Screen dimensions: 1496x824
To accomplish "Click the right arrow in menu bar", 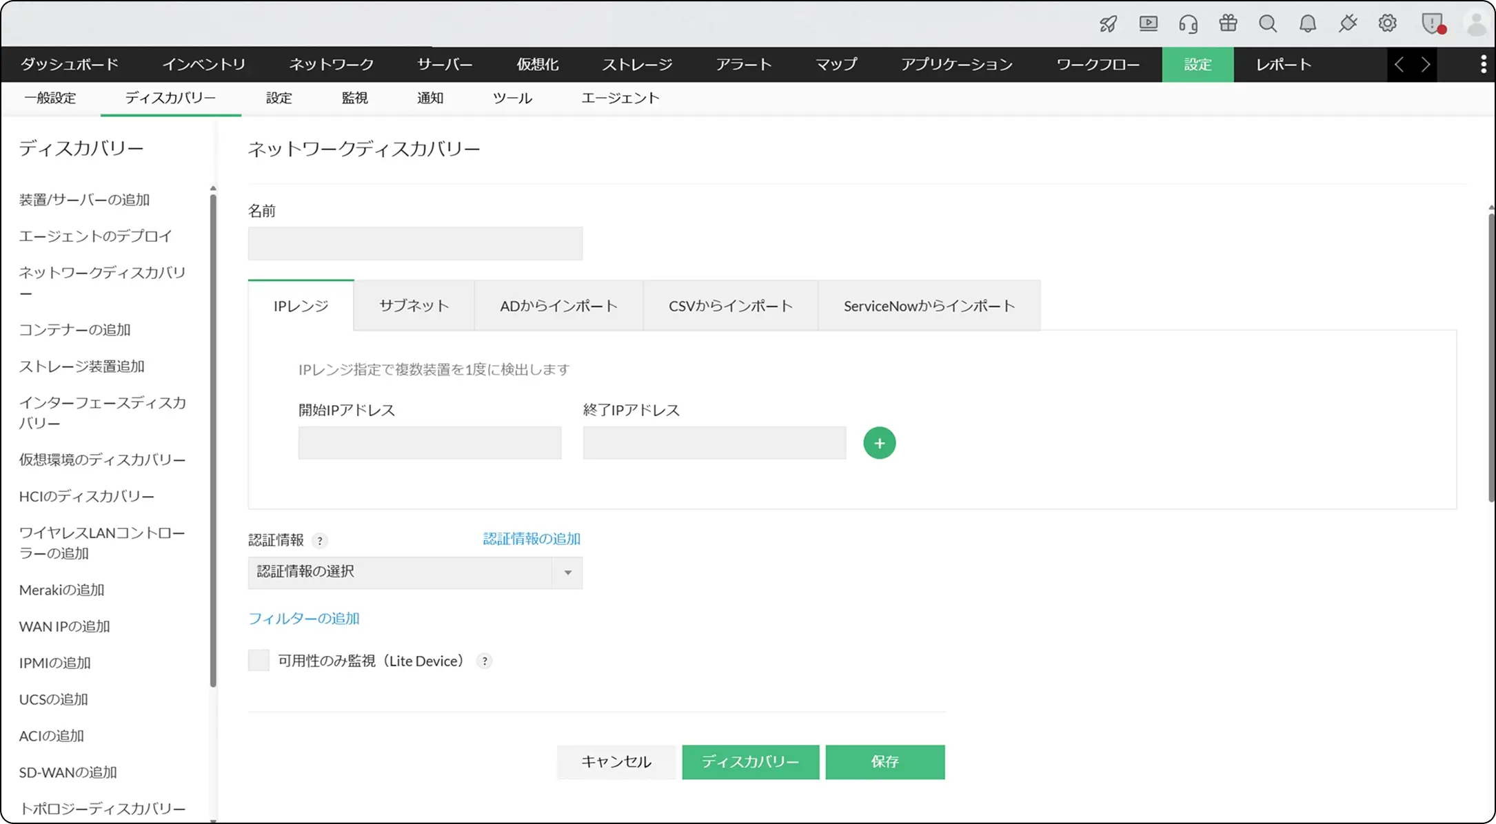I will point(1425,65).
